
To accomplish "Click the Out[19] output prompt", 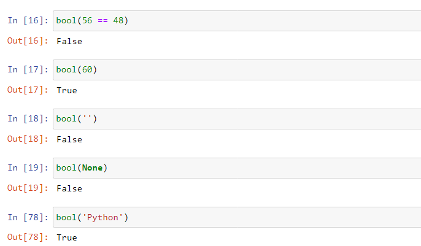I will click(x=28, y=188).
